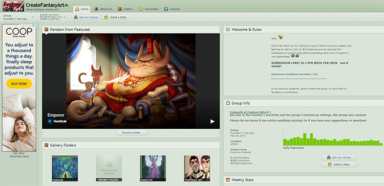This screenshot has width=384, height=186.
Task: Click the Favourites star icon
Action: (x=141, y=9)
